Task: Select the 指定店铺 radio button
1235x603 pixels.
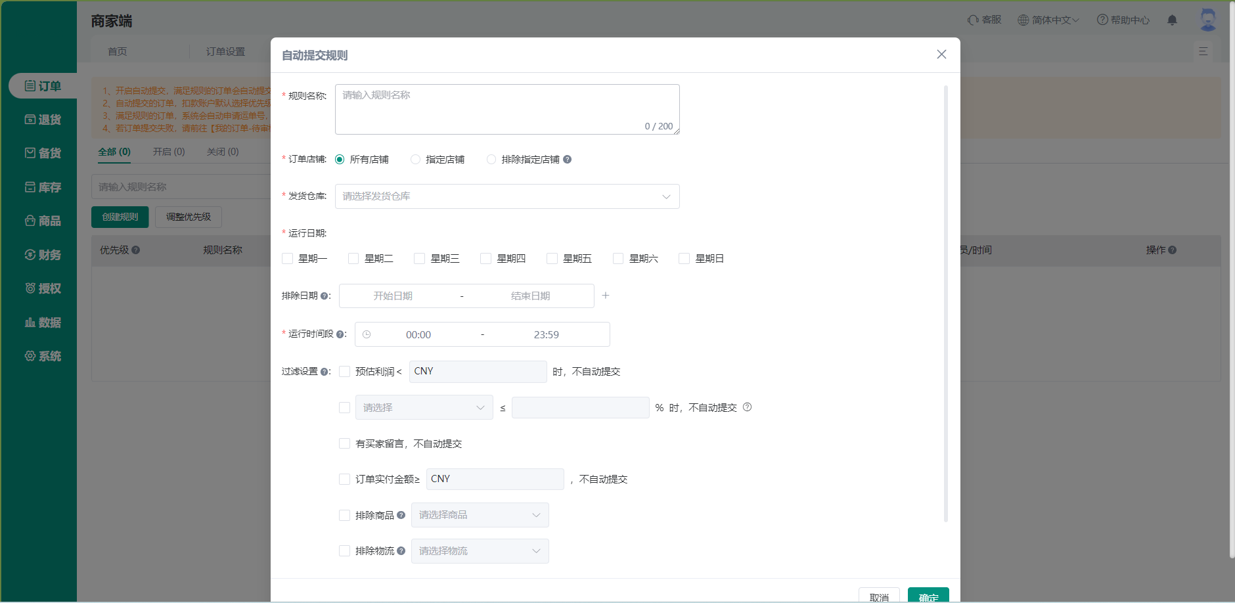Action: (415, 160)
